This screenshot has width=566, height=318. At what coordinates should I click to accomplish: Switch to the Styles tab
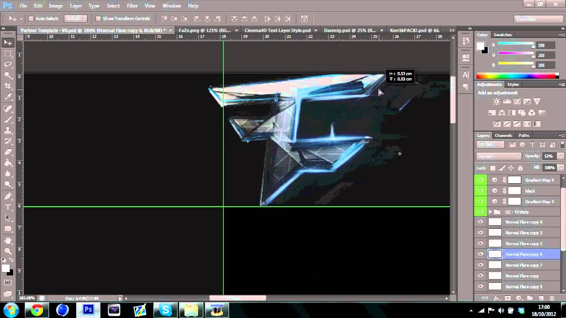513,84
